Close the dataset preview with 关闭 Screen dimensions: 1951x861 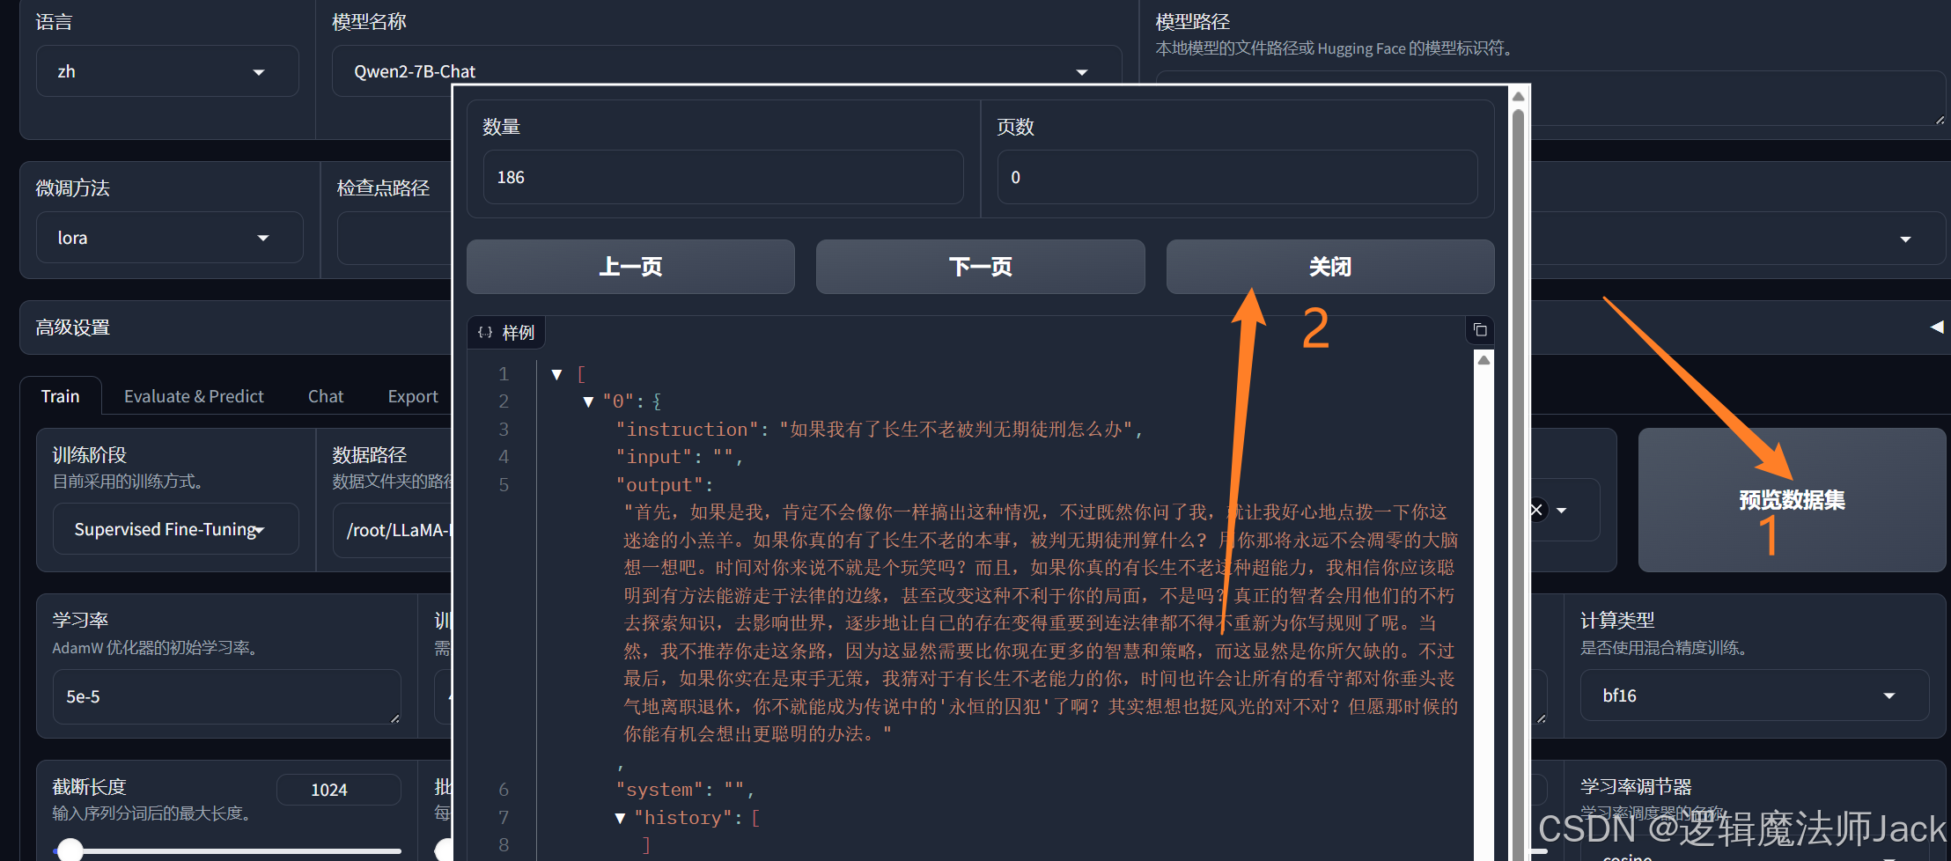pyautogui.click(x=1330, y=267)
